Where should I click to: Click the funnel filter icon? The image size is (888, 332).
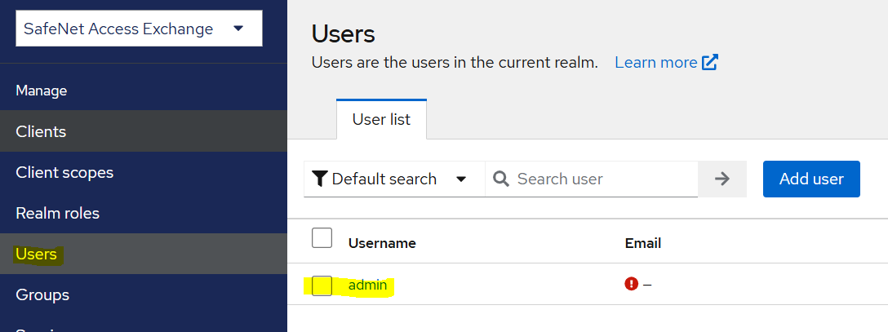[x=320, y=179]
